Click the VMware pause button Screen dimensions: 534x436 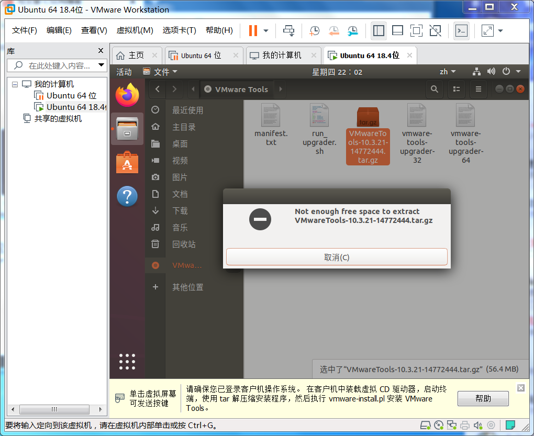coord(253,31)
